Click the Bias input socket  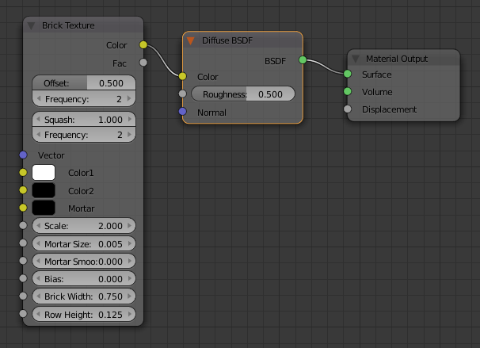(23, 278)
